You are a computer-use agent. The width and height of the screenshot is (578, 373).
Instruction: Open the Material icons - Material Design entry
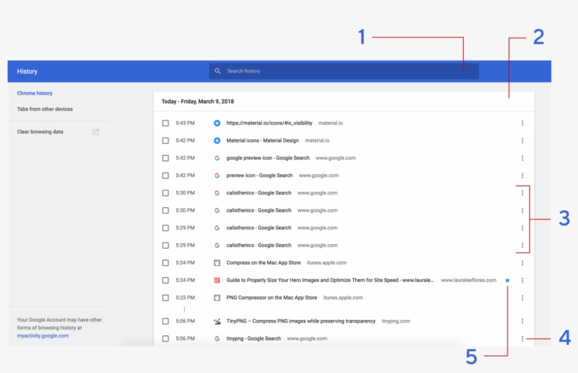point(262,140)
